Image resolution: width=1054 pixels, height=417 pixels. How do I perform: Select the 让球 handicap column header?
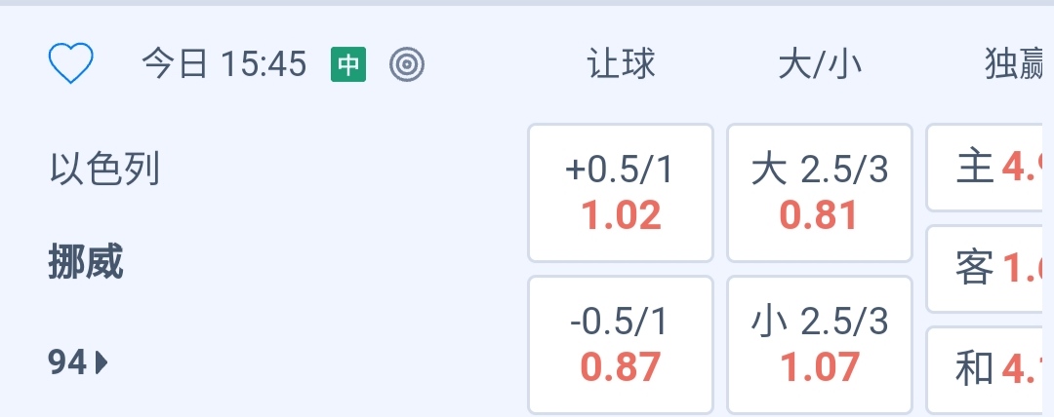pos(621,65)
